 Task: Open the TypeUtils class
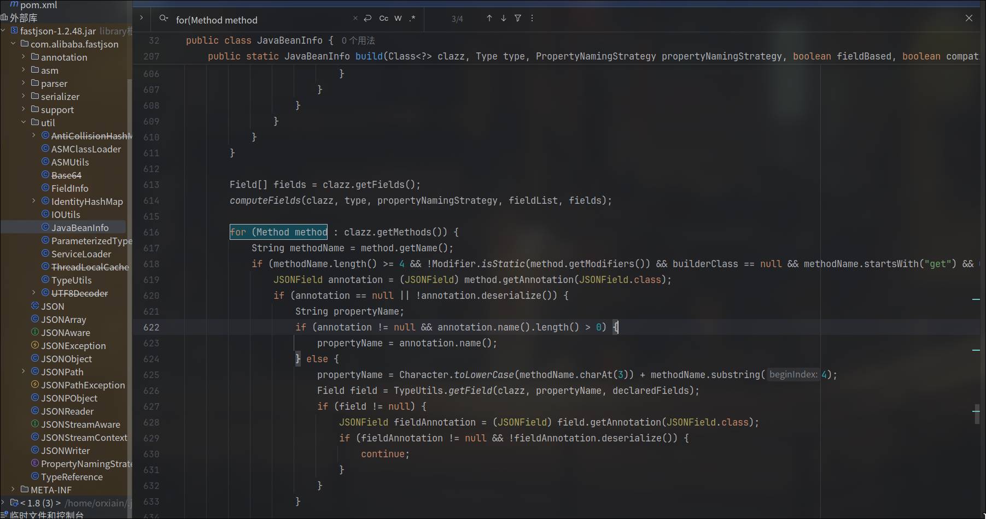(71, 280)
